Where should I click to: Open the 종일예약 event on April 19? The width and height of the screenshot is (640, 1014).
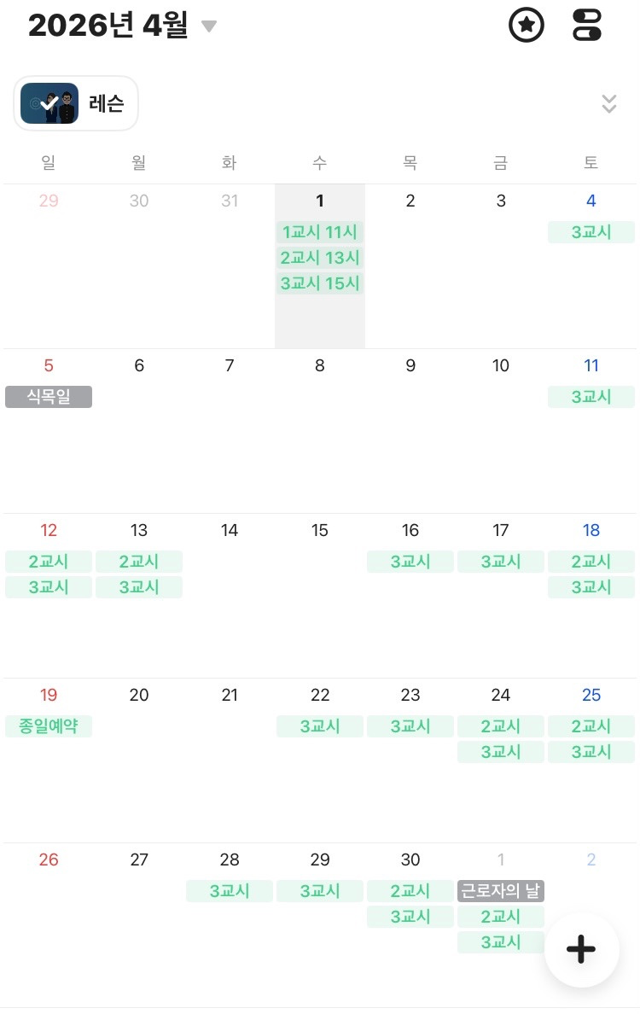point(49,726)
